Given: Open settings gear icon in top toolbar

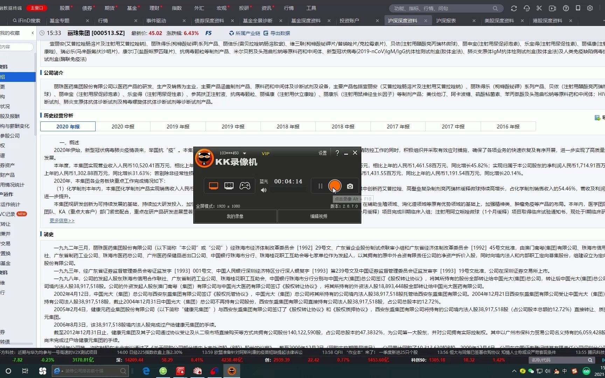Looking at the screenshot, I should tap(590, 8).
